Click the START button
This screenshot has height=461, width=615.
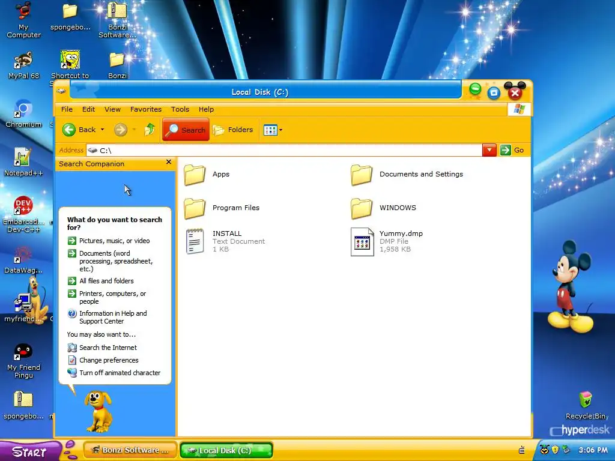pos(30,451)
